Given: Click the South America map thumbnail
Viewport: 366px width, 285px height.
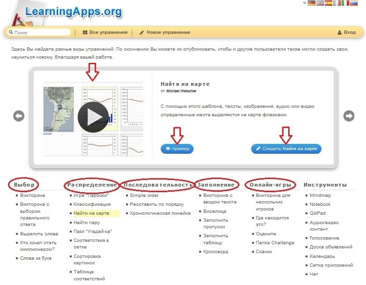Looking at the screenshot, I should pos(59,109).
